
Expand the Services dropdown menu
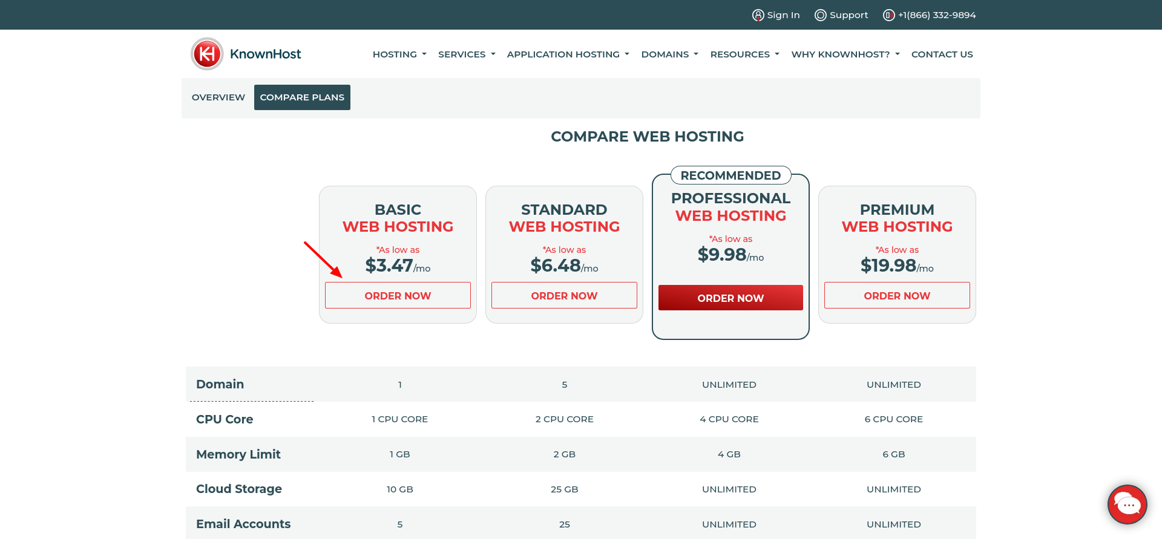[x=467, y=54]
